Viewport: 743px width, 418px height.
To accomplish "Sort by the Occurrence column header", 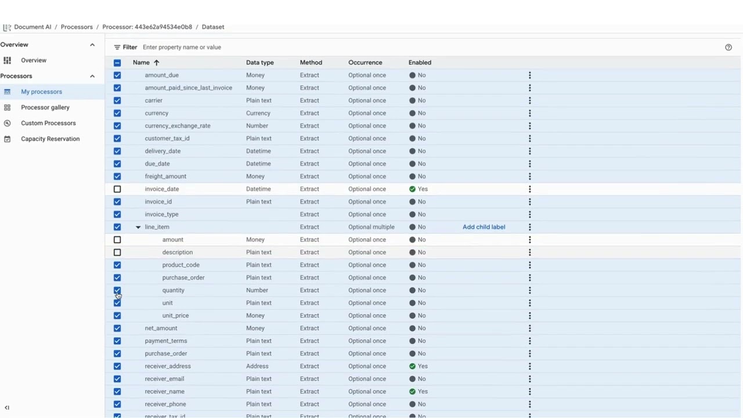I will [x=365, y=62].
